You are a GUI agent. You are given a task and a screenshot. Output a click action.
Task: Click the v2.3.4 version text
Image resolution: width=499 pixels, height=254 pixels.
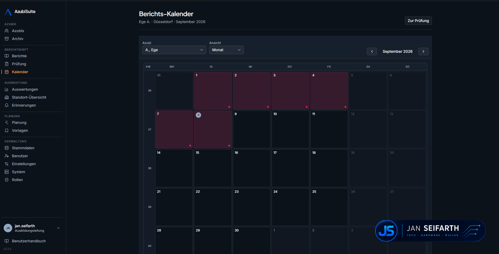coord(7,249)
